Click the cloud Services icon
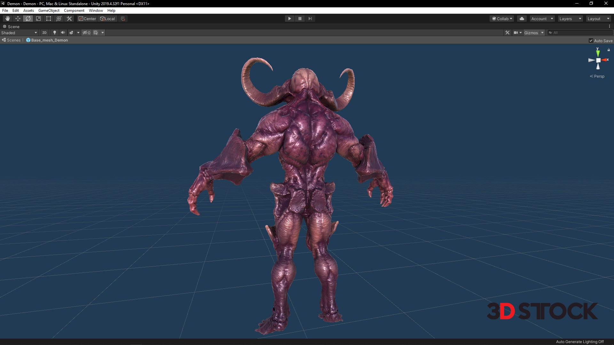614x345 pixels. tap(522, 19)
